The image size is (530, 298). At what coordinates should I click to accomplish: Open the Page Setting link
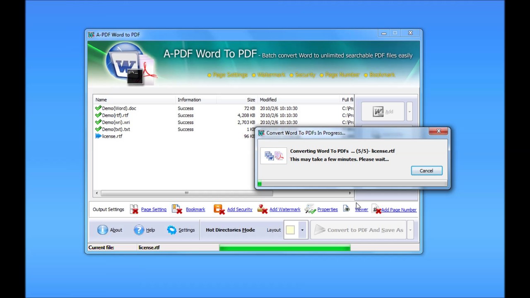pos(154,209)
